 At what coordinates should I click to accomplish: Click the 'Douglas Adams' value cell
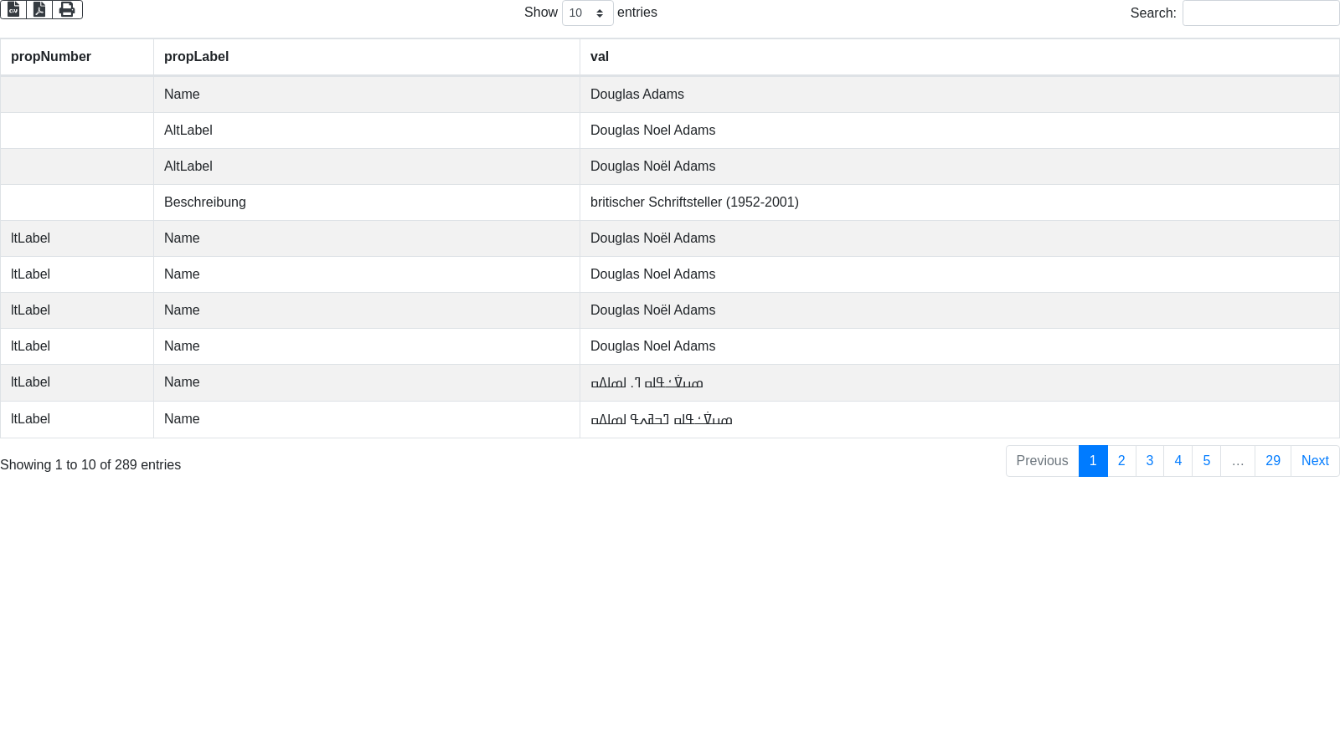coord(637,95)
